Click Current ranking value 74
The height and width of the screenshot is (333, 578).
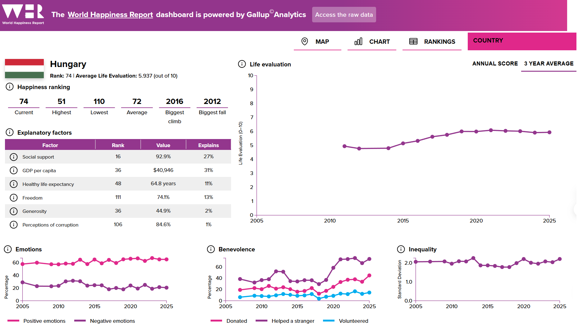pos(24,101)
